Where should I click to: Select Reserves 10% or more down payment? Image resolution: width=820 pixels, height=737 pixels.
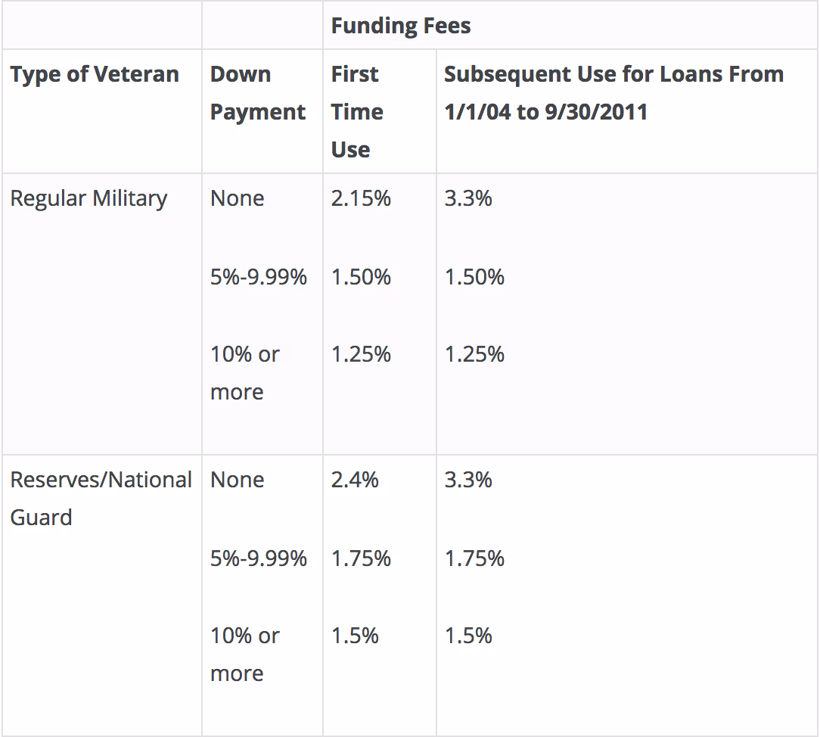point(245,655)
